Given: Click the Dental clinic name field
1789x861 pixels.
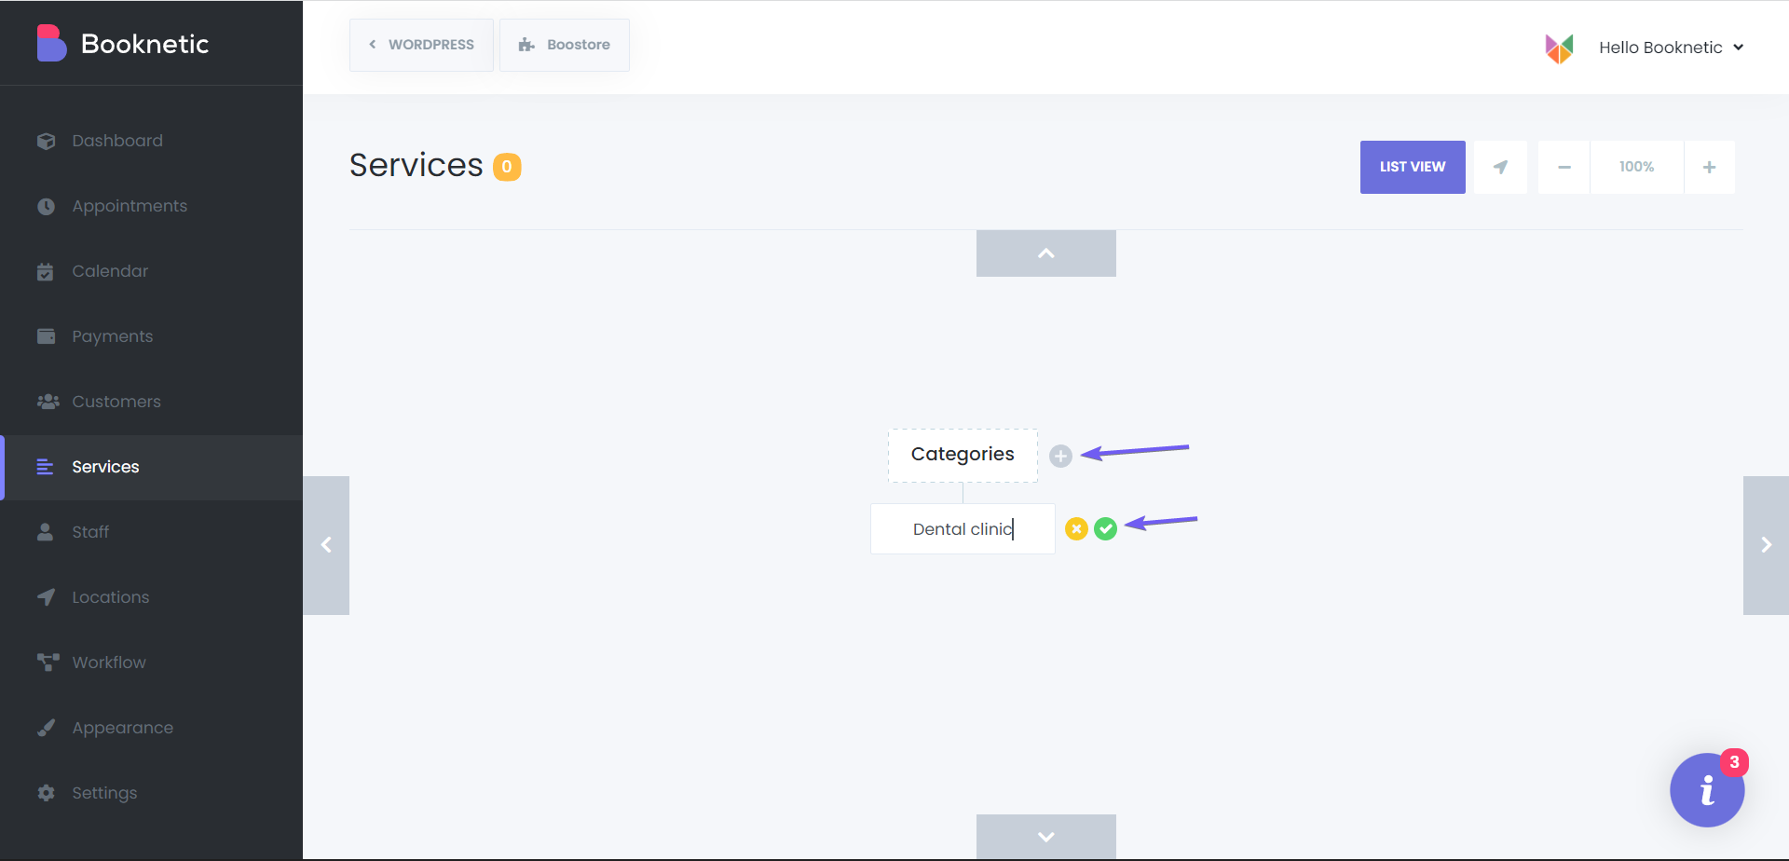Looking at the screenshot, I should [963, 529].
